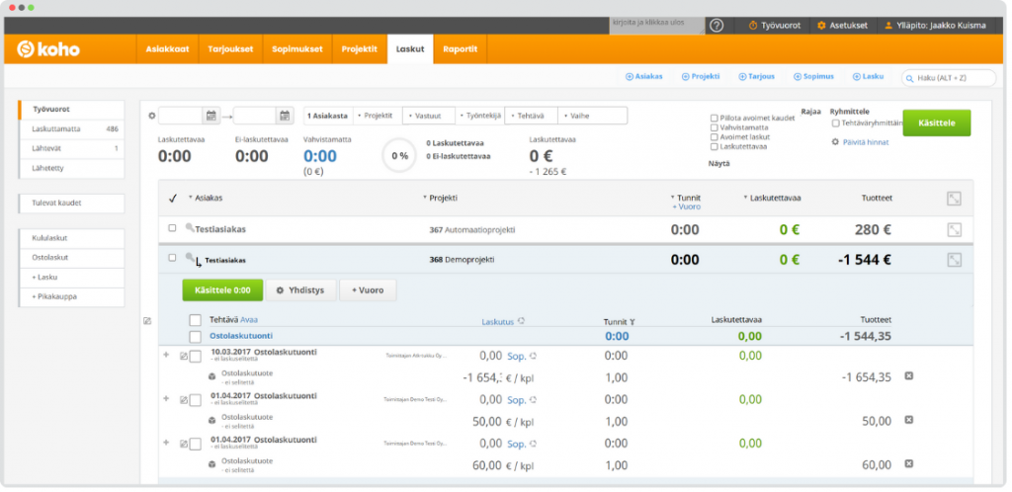Click the kirjoita ja klikkaa ulos field
This screenshot has width=1012, height=492.
point(657,25)
